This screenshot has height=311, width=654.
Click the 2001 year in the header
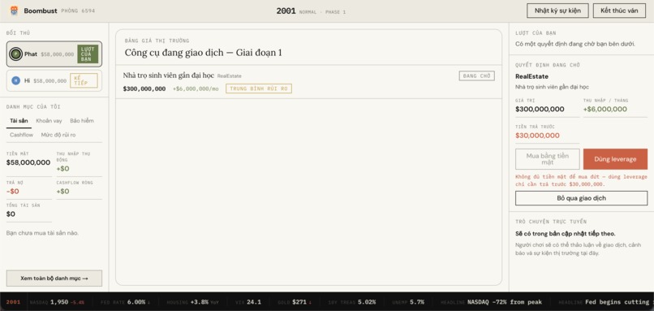[x=286, y=11]
